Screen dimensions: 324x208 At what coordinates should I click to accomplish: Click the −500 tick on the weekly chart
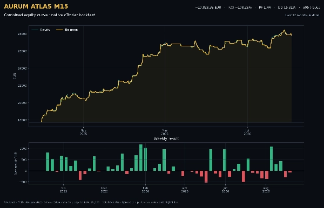23,182
